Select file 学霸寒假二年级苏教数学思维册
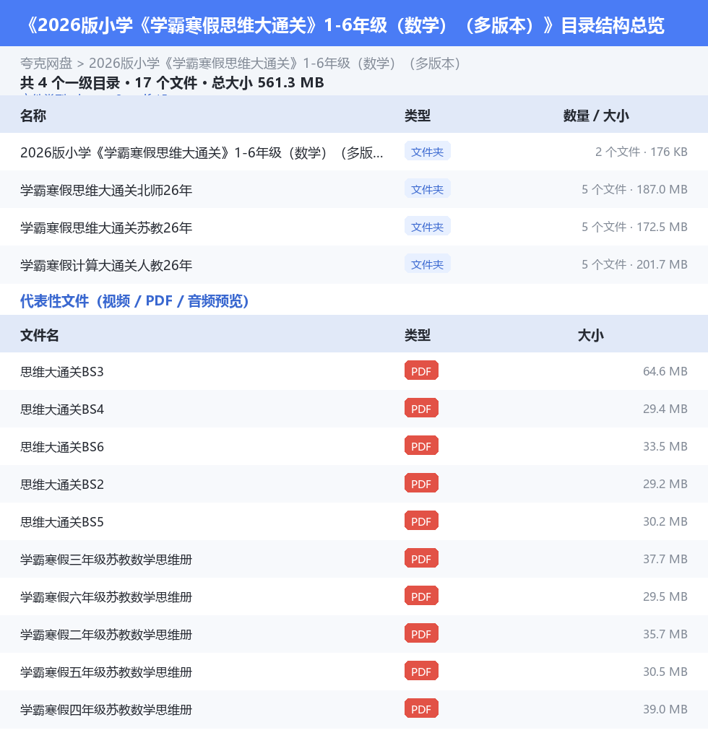Viewport: 708px width, 751px height. pyautogui.click(x=106, y=635)
